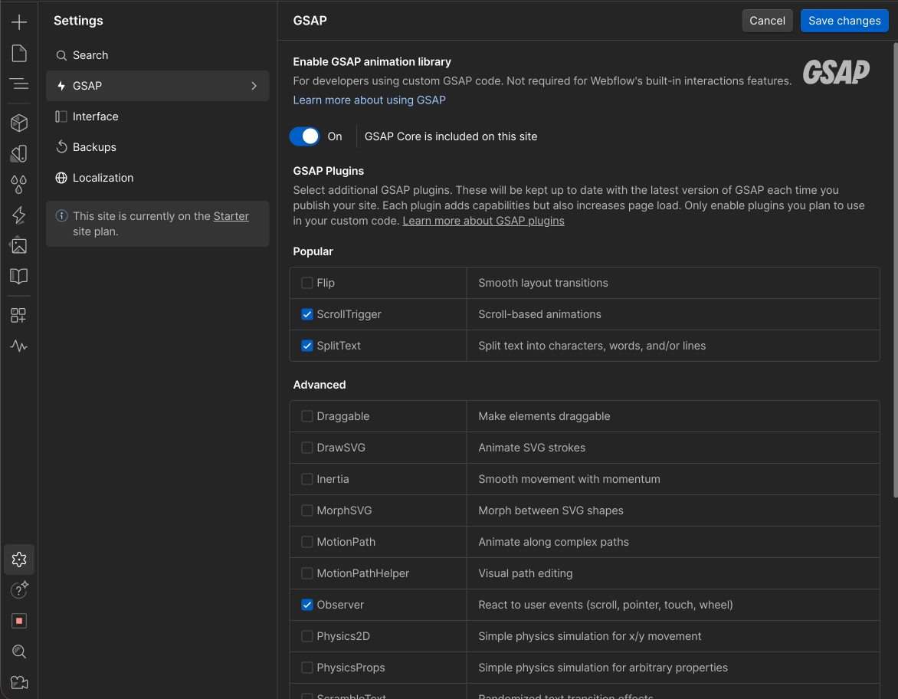The height and width of the screenshot is (699, 898).
Task: Click the Make elements draggable description
Action: coord(544,416)
